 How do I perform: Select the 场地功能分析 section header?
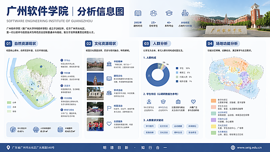pyautogui.click(x=227, y=43)
